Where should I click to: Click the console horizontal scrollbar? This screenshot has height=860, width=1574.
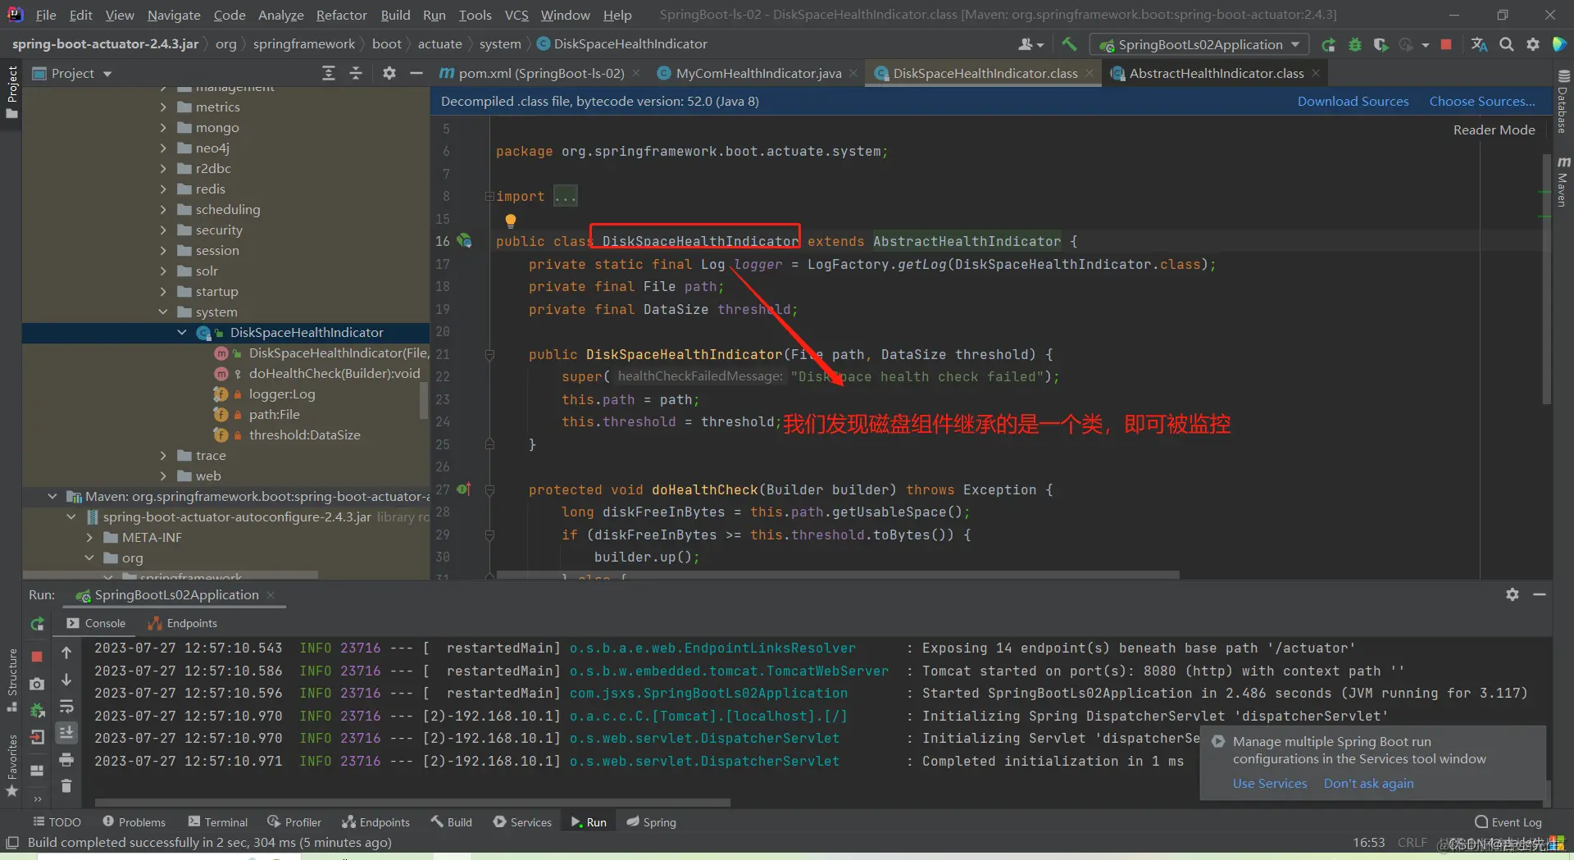tap(412, 803)
